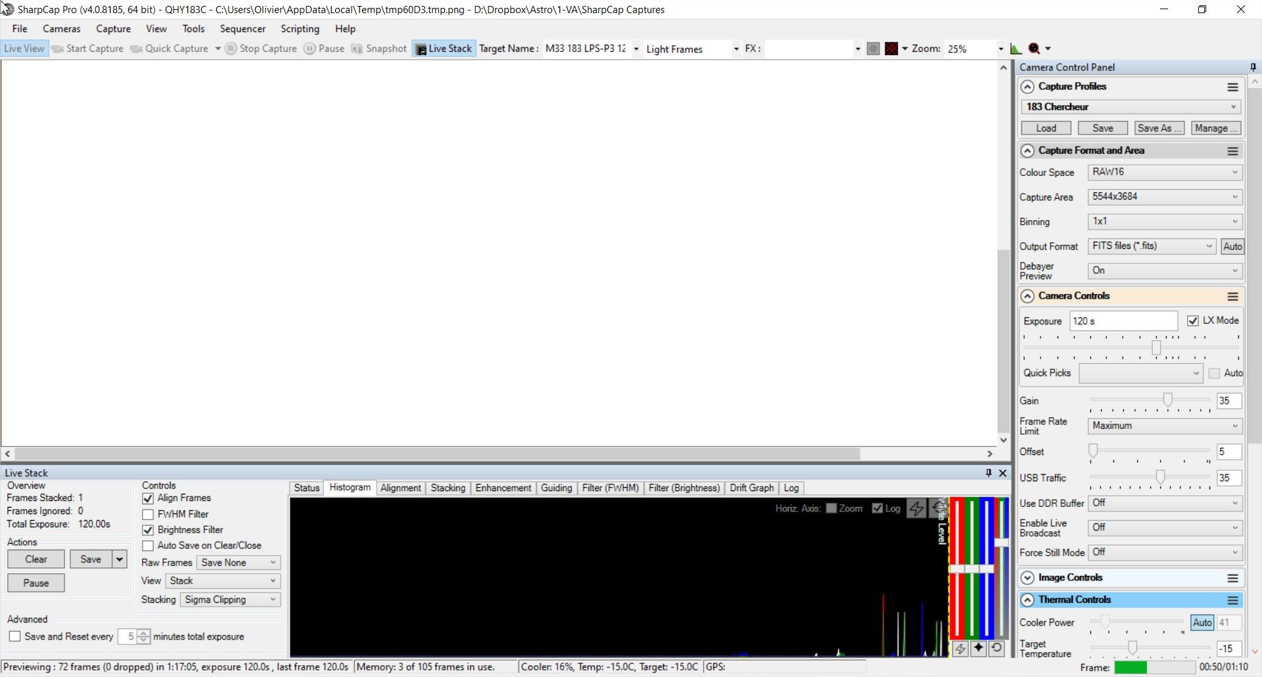Open the Stacking Sigma Clipping dropdown

pyautogui.click(x=230, y=600)
